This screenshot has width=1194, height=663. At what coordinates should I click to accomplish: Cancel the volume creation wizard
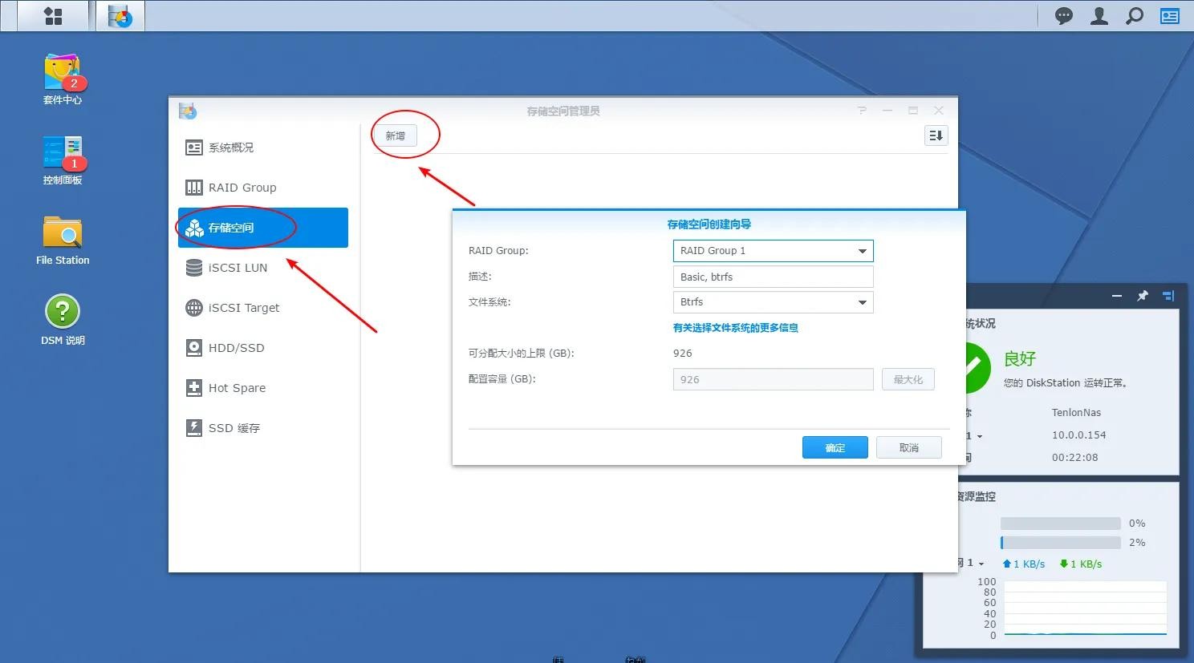[x=908, y=447]
